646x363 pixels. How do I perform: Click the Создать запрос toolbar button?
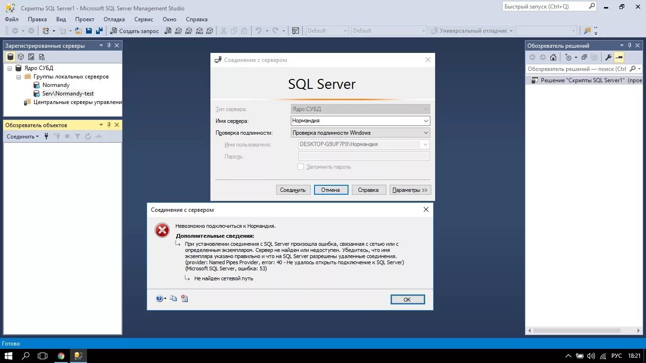135,31
